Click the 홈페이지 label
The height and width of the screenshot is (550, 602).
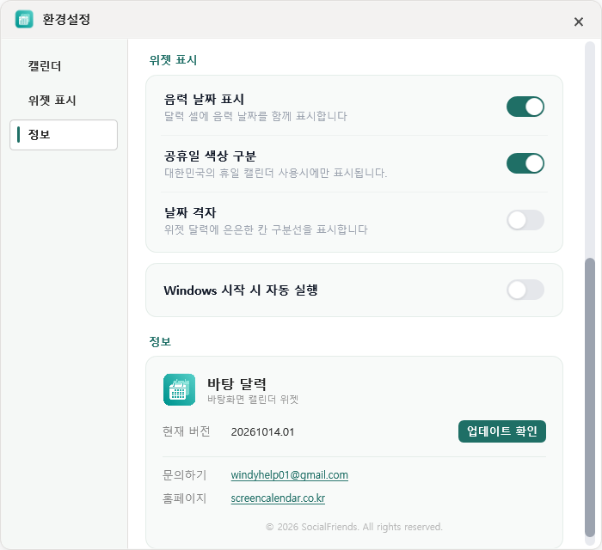point(184,498)
